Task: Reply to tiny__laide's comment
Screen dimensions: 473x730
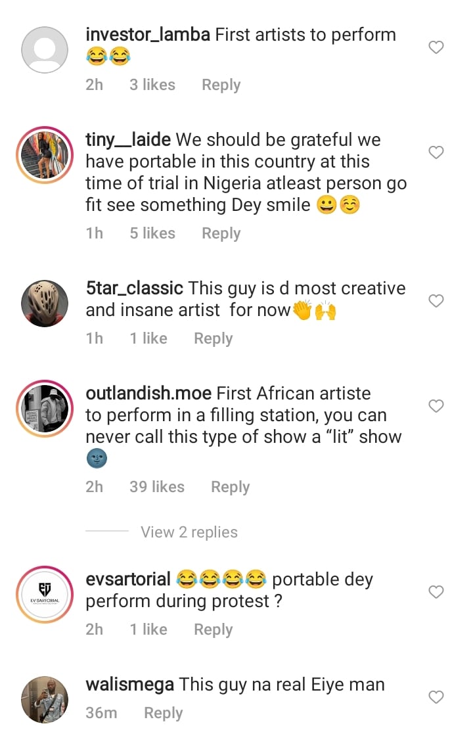Action: click(221, 233)
